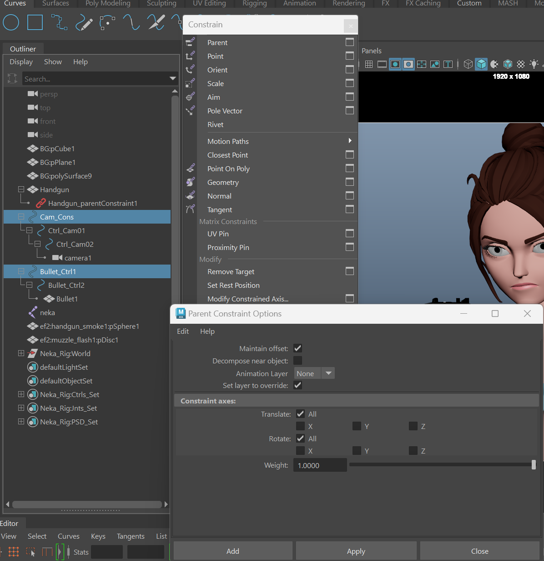Open the Motion Paths submenu
Image resolution: width=544 pixels, height=561 pixels.
click(277, 141)
